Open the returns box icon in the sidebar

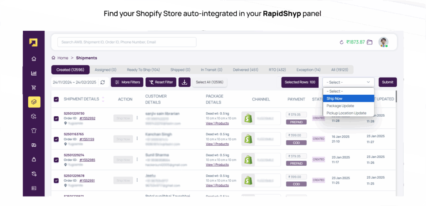tap(34, 116)
